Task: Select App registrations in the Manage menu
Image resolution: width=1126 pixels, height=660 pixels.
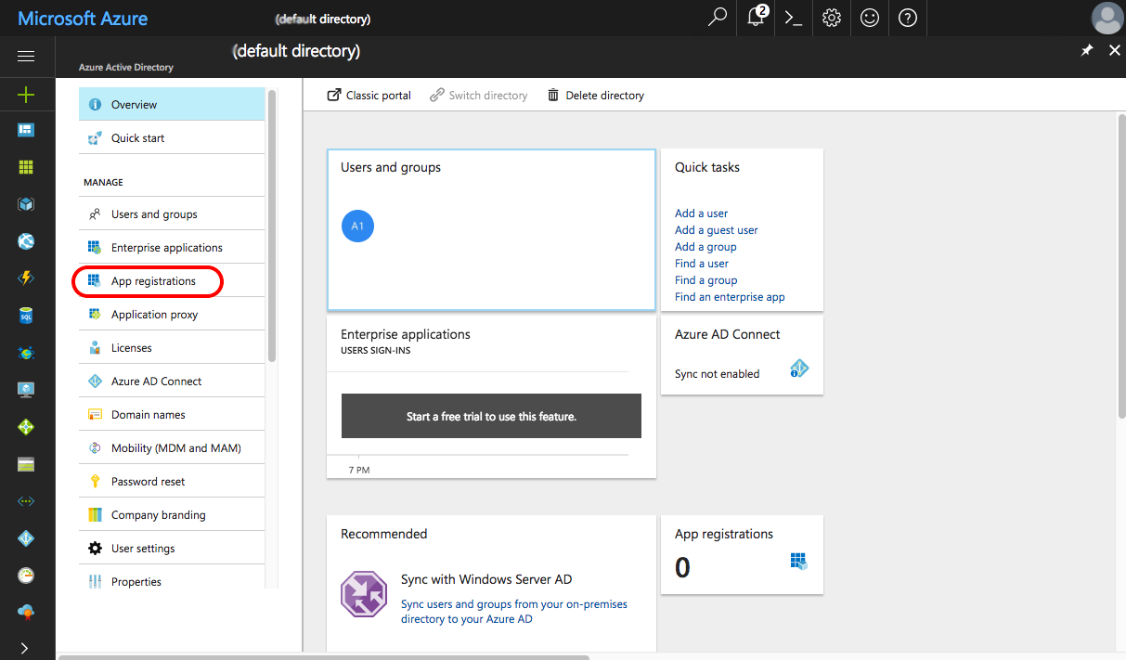Action: point(172,281)
